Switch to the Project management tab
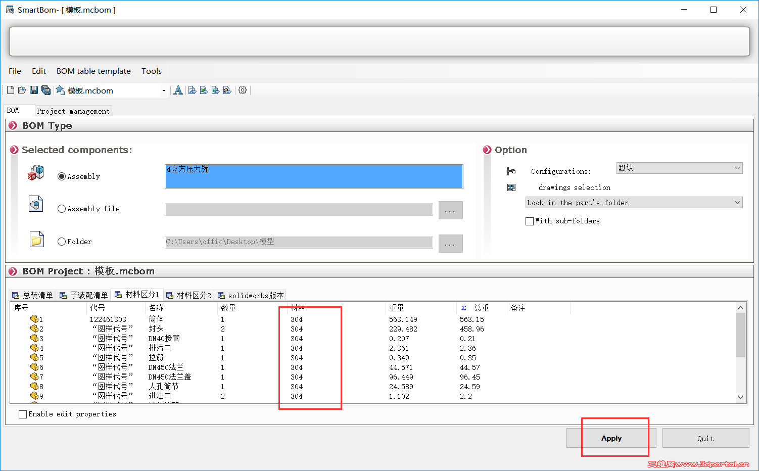The width and height of the screenshot is (759, 471). coord(73,111)
